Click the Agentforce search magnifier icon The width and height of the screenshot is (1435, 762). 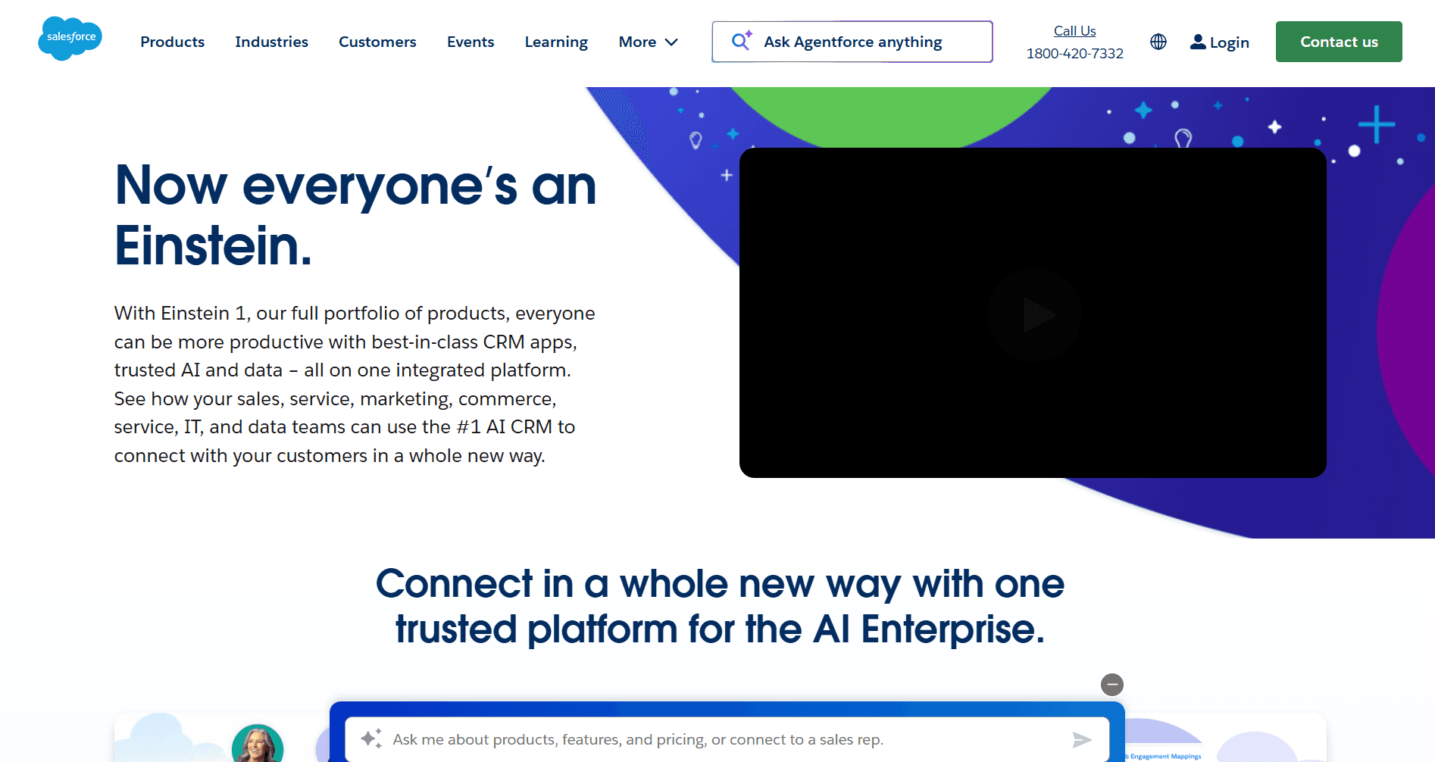[x=742, y=40]
